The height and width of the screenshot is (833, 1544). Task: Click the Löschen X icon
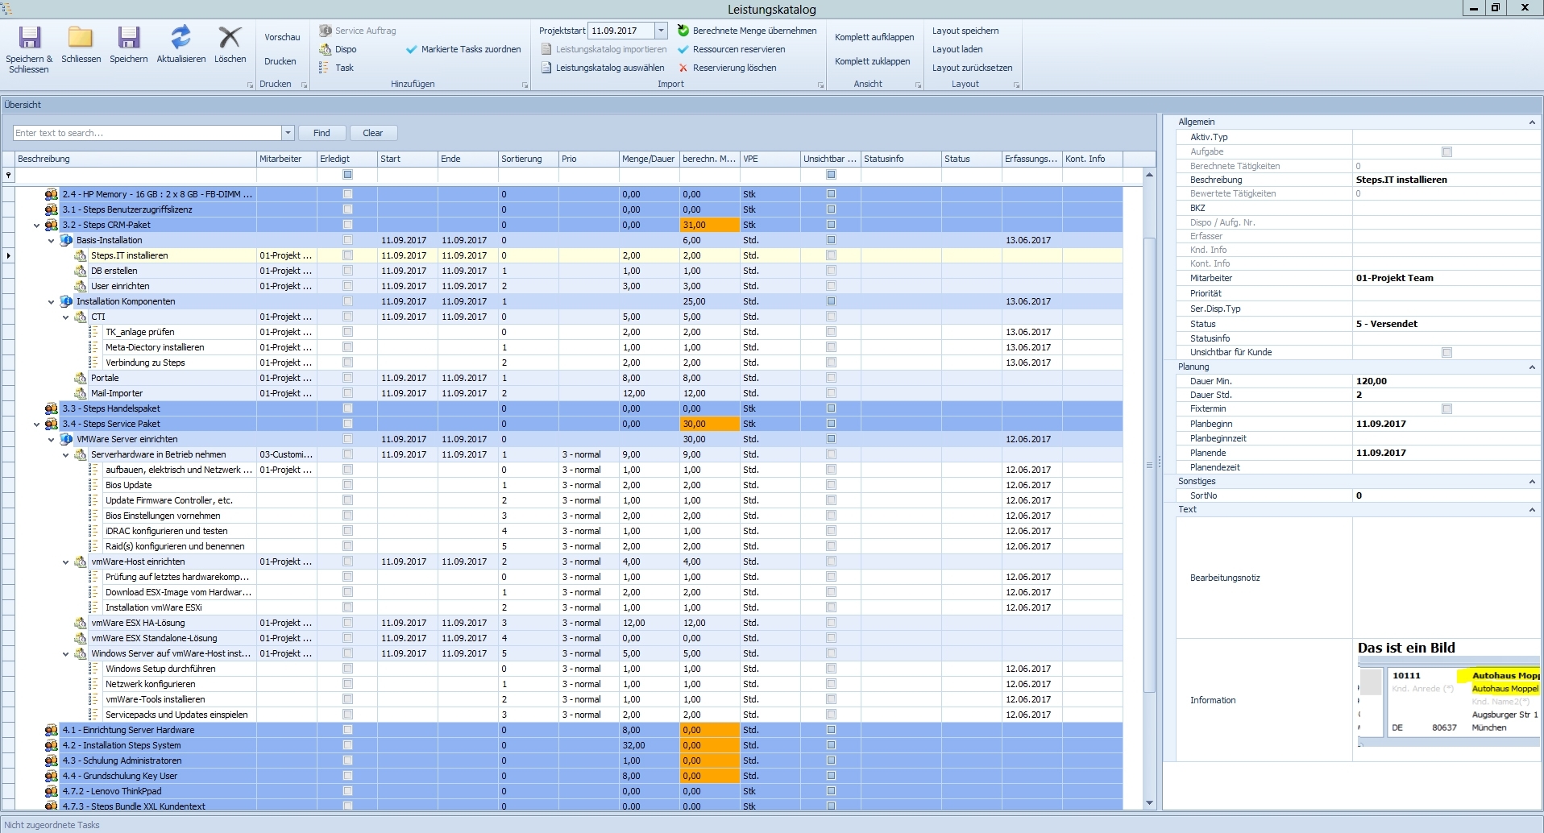coord(230,39)
